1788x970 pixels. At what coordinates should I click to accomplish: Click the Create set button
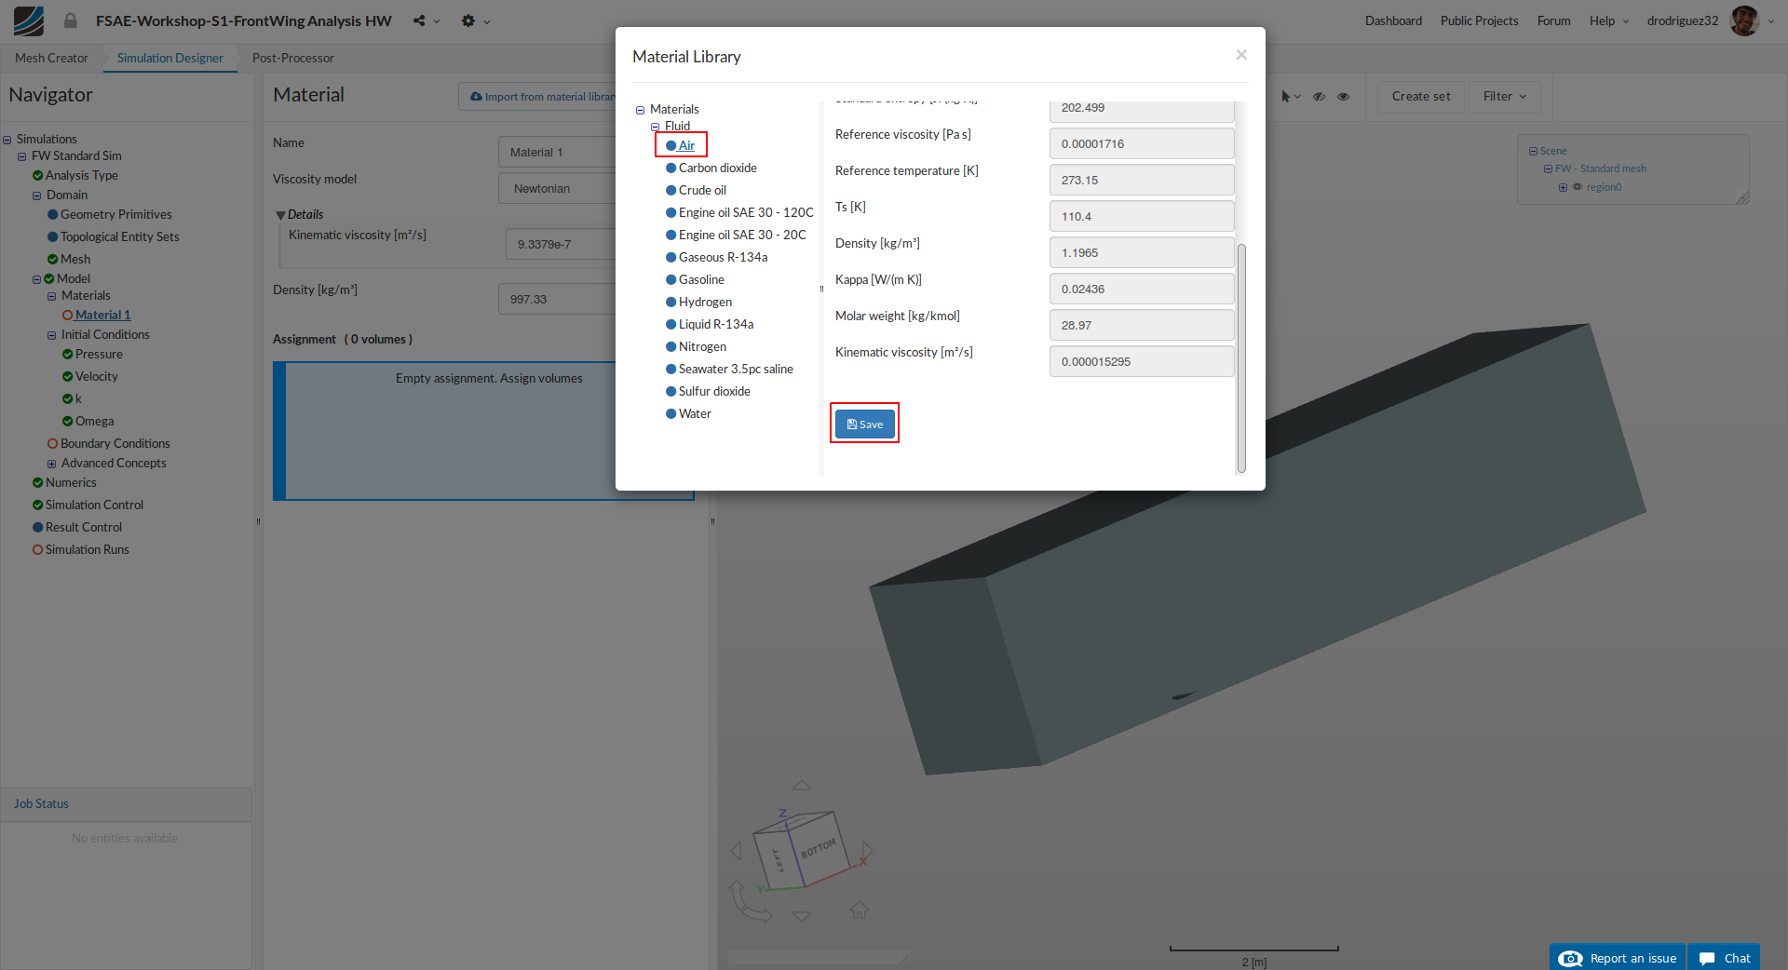pyautogui.click(x=1421, y=96)
